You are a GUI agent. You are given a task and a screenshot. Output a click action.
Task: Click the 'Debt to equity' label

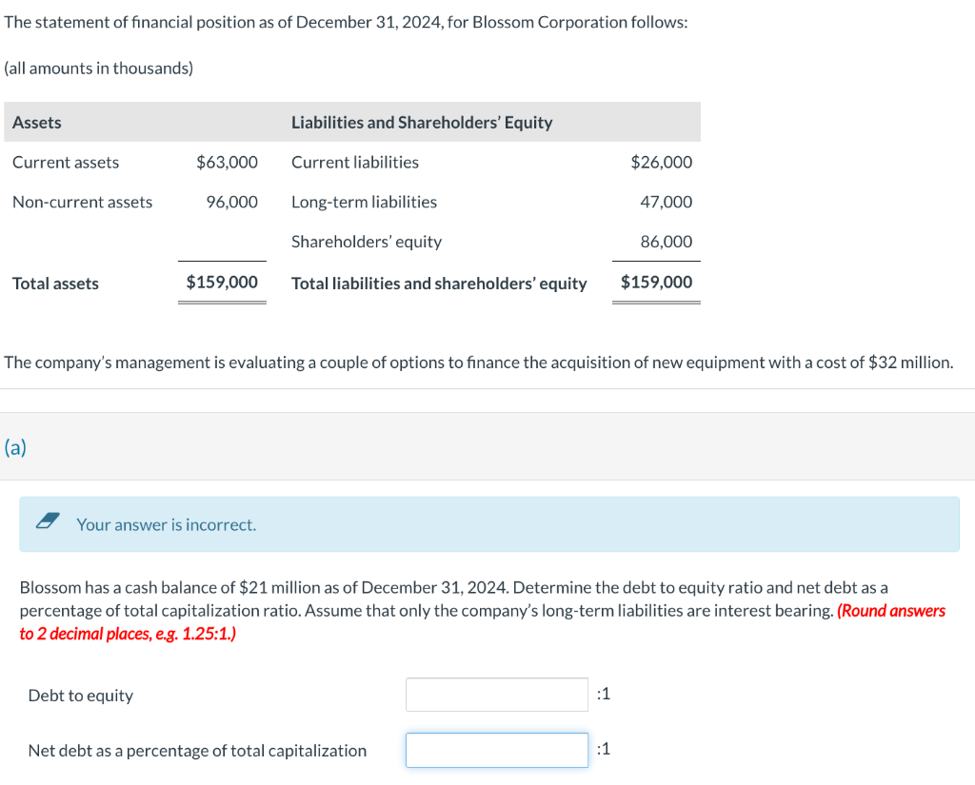80,696
